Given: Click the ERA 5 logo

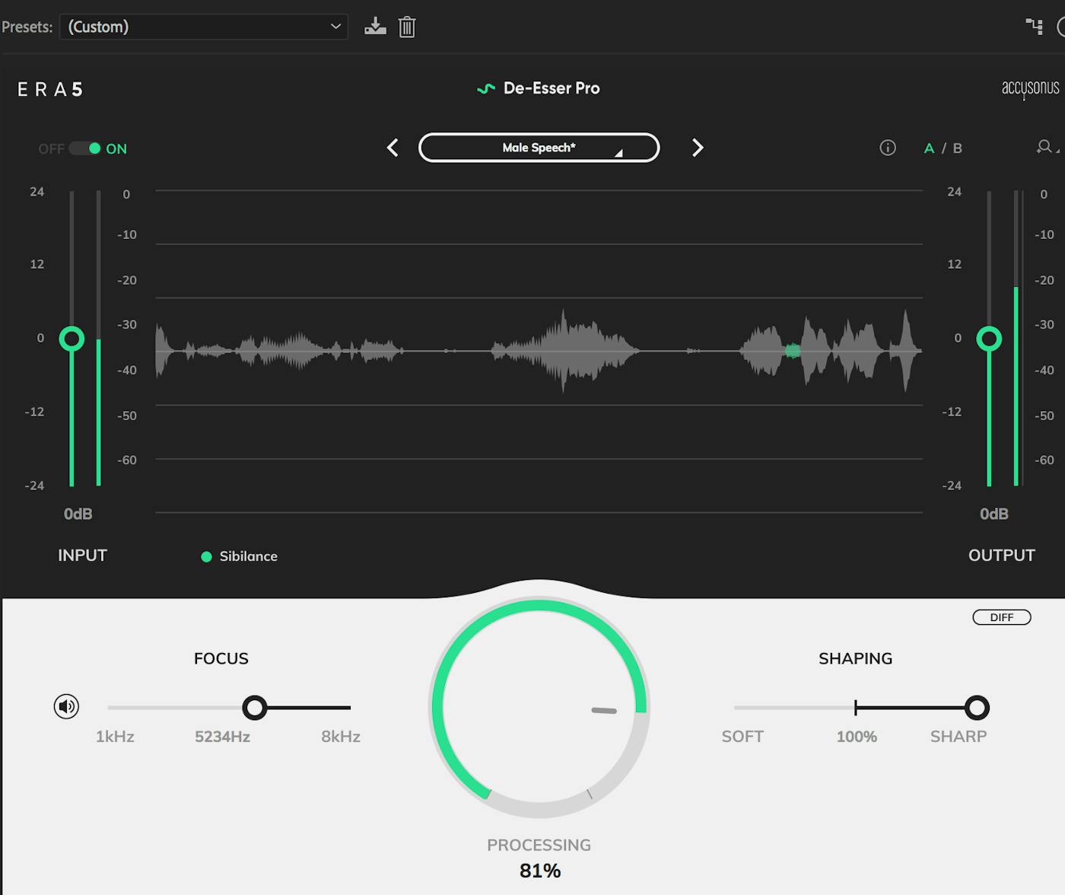Looking at the screenshot, I should 50,90.
